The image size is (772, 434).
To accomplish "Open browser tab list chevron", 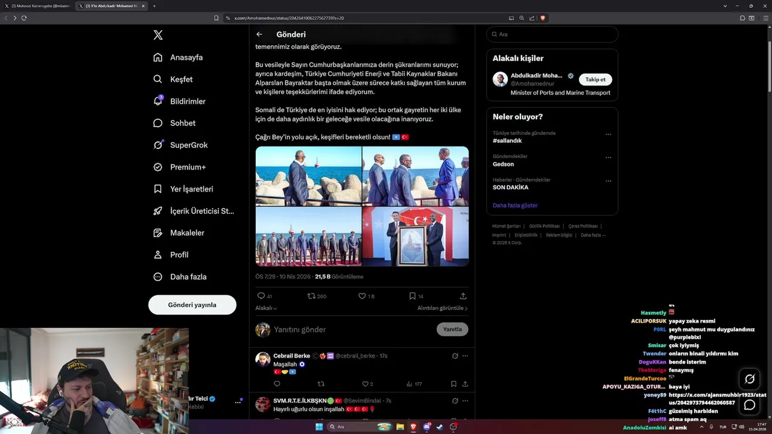I will (x=725, y=6).
